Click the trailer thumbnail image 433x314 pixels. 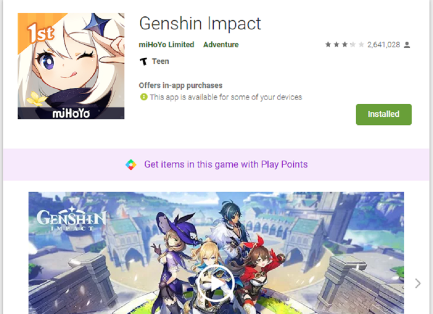click(x=216, y=253)
